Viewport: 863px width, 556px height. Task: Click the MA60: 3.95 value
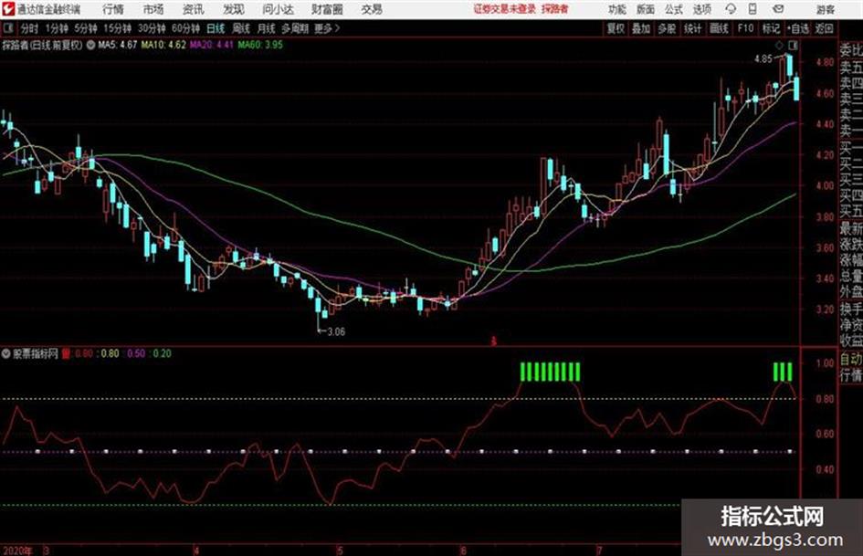pos(260,45)
